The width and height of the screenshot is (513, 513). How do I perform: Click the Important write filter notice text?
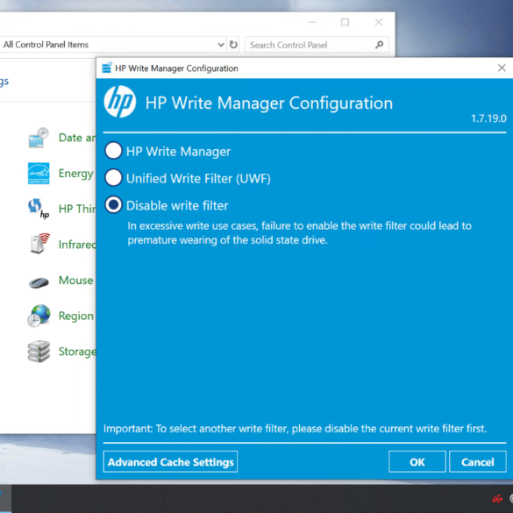(x=295, y=429)
